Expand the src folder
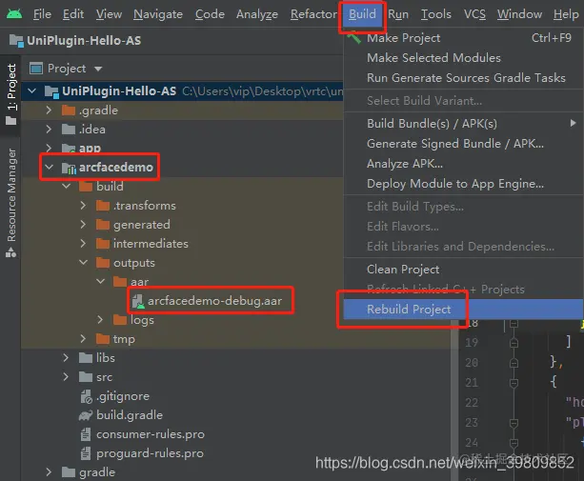584x481 pixels. point(66,377)
